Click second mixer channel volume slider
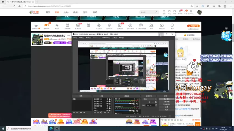 [x=123, y=111]
